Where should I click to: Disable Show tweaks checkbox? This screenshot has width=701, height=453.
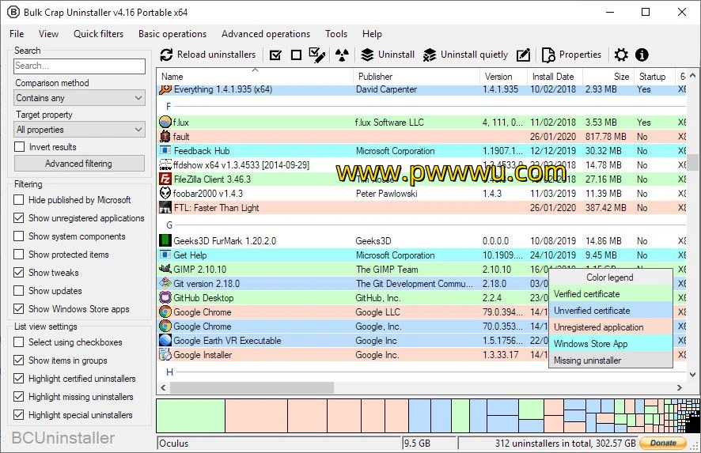[x=19, y=273]
